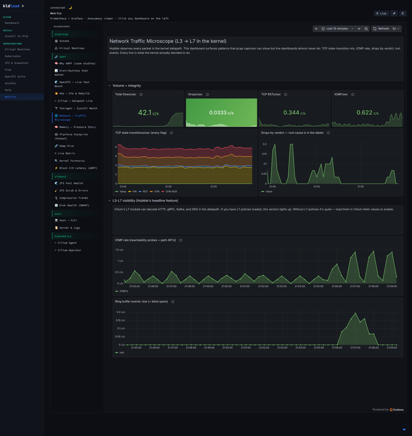The height and width of the screenshot is (436, 412).
Task: Shift time range backwards
Action: (x=316, y=29)
